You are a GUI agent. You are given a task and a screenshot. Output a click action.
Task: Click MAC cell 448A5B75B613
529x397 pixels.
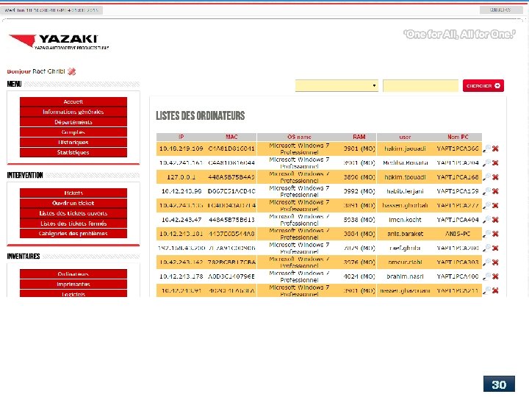231,219
